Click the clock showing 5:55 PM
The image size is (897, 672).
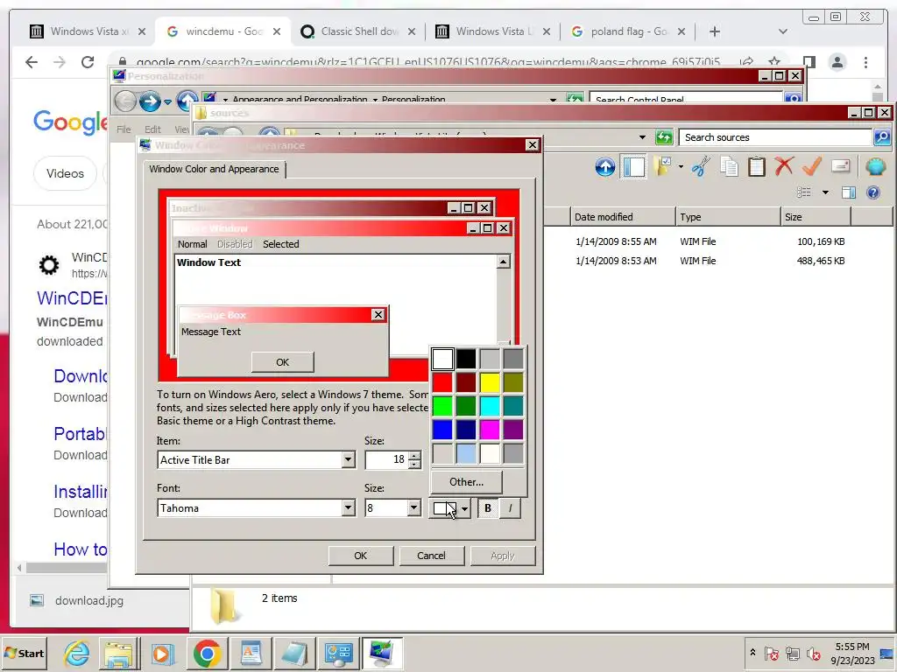pyautogui.click(x=851, y=647)
